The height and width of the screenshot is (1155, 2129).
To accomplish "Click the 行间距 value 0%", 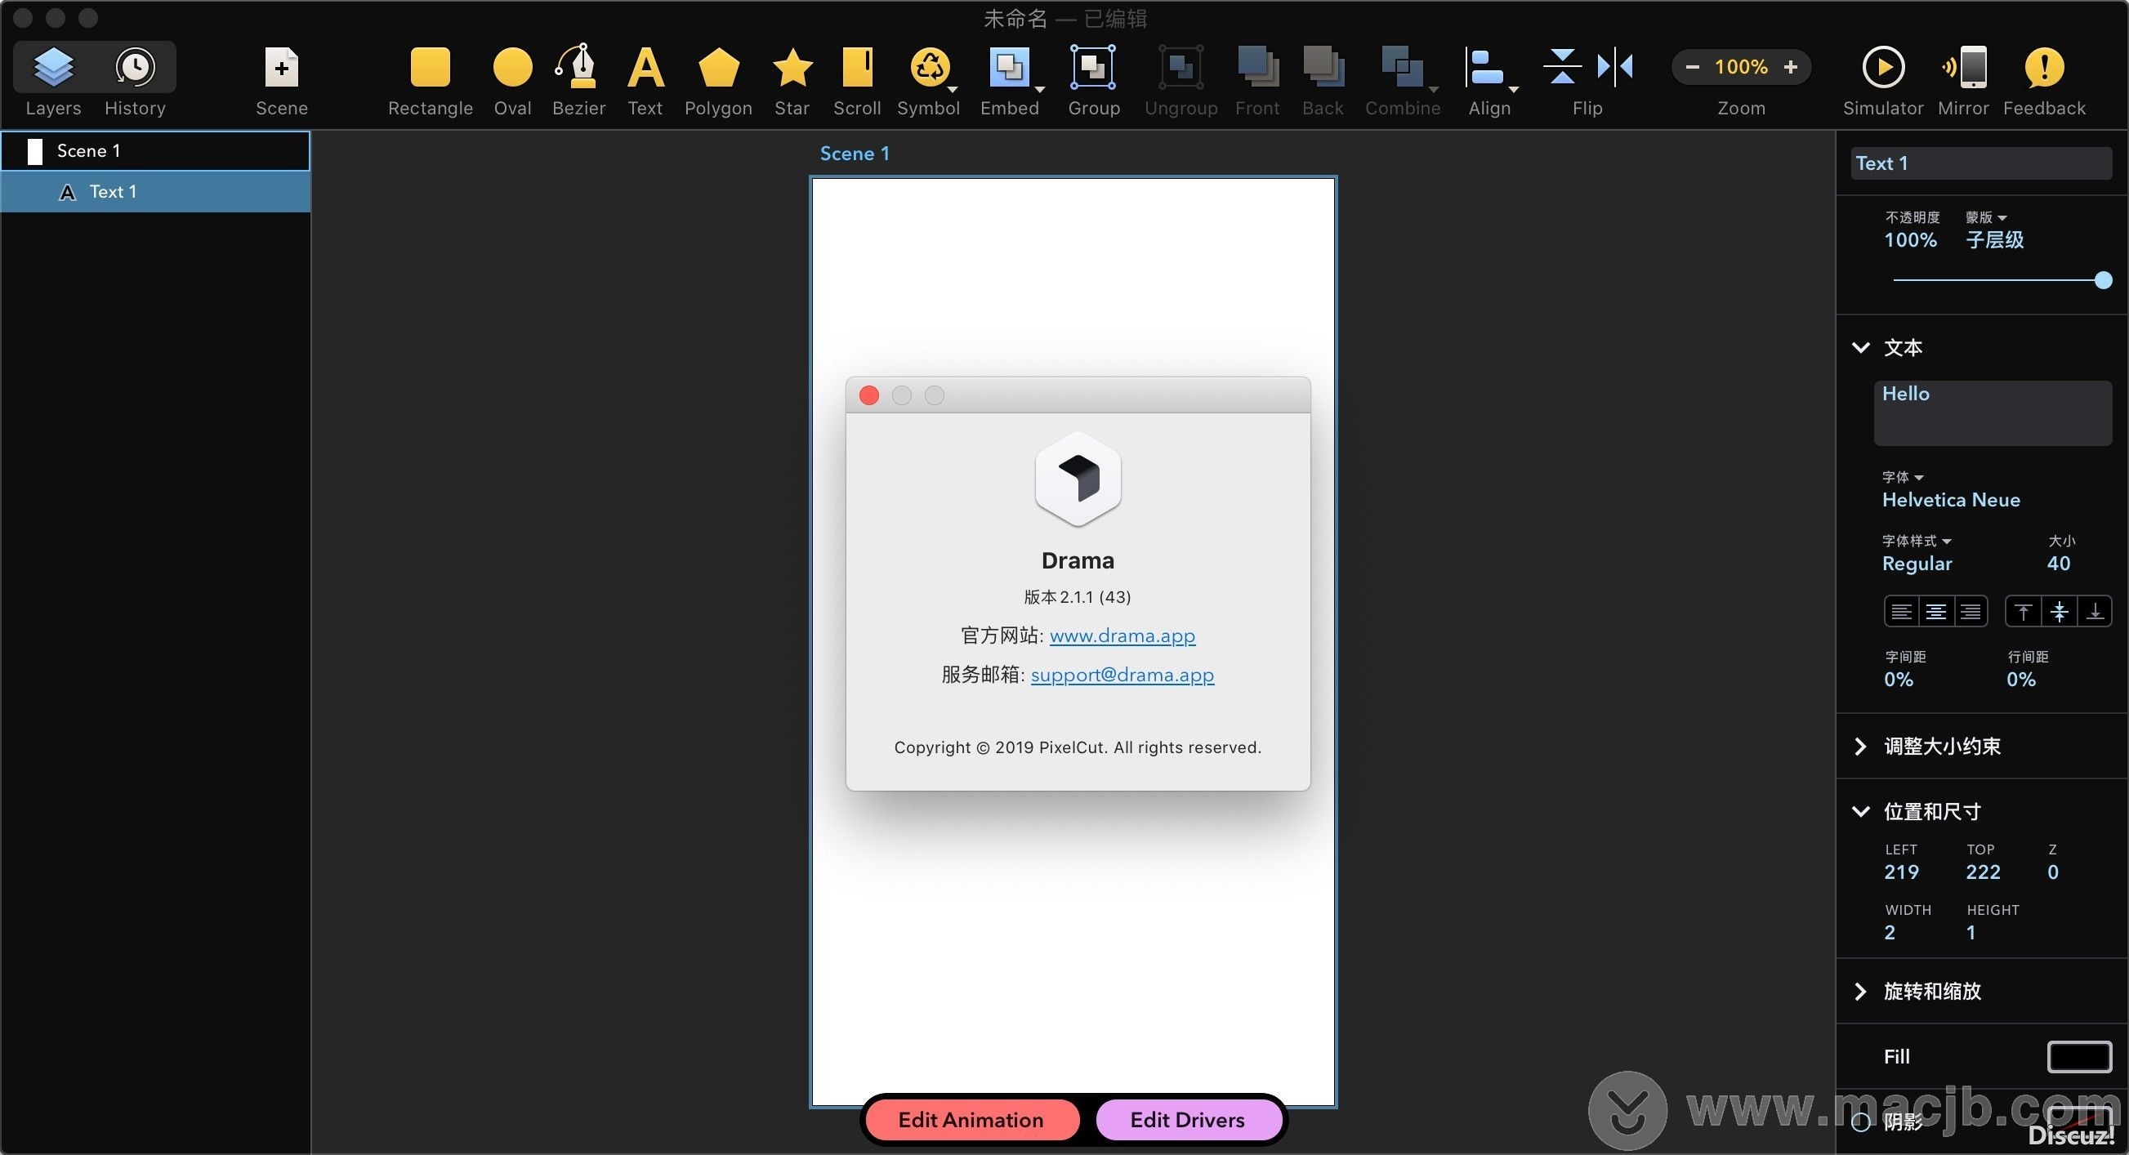I will (x=2020, y=679).
